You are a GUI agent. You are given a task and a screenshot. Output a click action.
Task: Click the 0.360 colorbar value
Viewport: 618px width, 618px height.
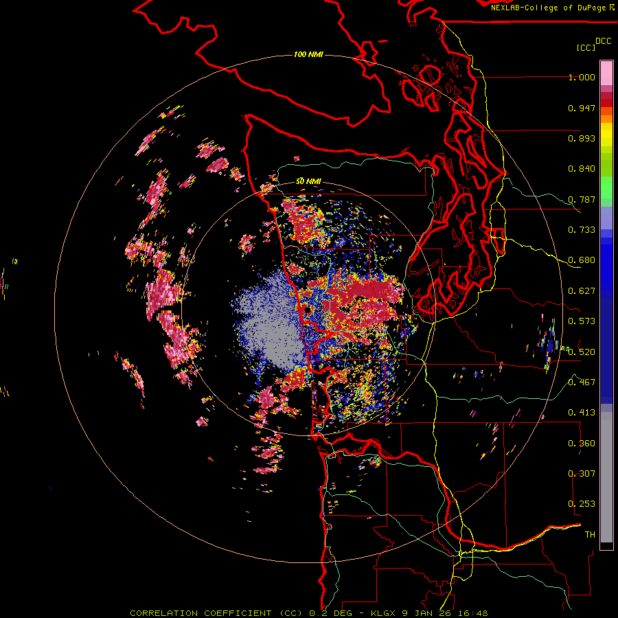point(582,444)
